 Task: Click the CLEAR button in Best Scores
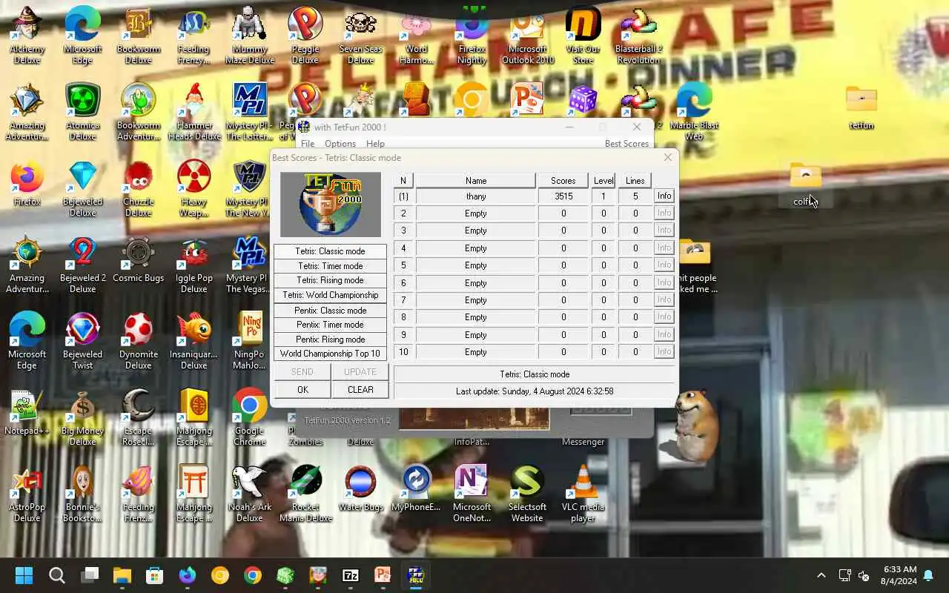[x=360, y=390]
